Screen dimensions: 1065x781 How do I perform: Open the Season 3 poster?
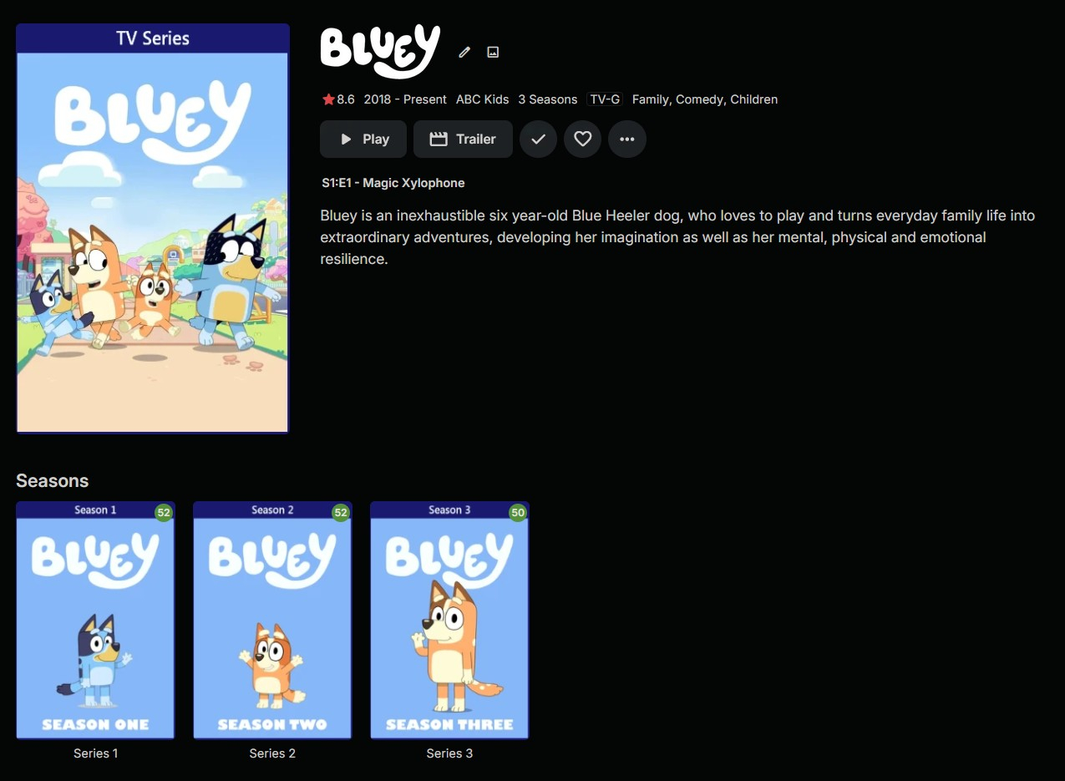449,621
